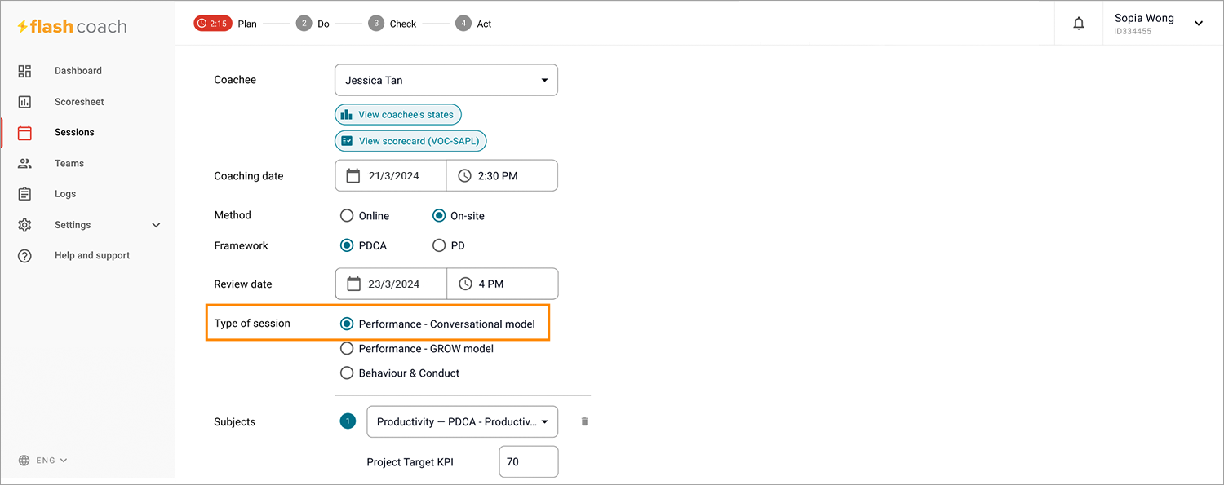The height and width of the screenshot is (485, 1224).
Task: Click the Help and support question icon
Action: (x=24, y=256)
